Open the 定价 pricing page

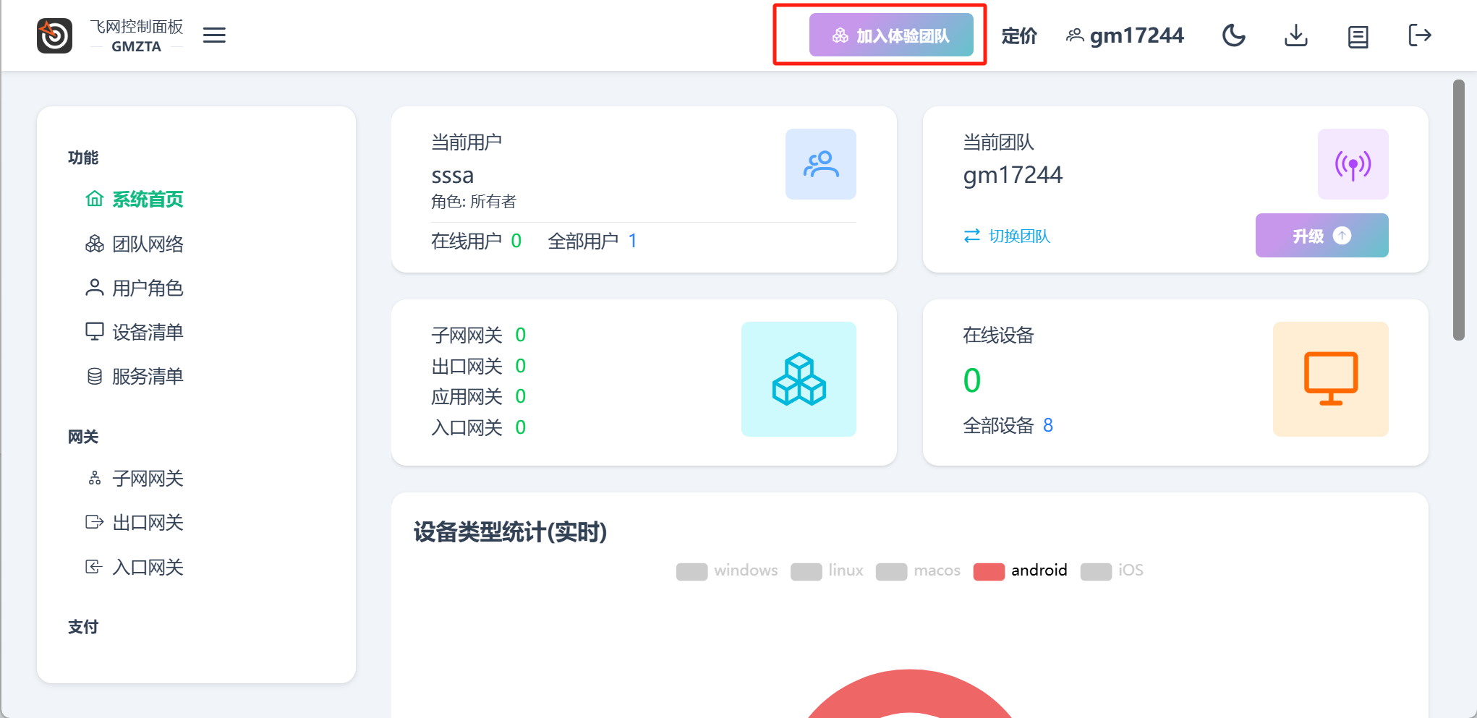1018,35
